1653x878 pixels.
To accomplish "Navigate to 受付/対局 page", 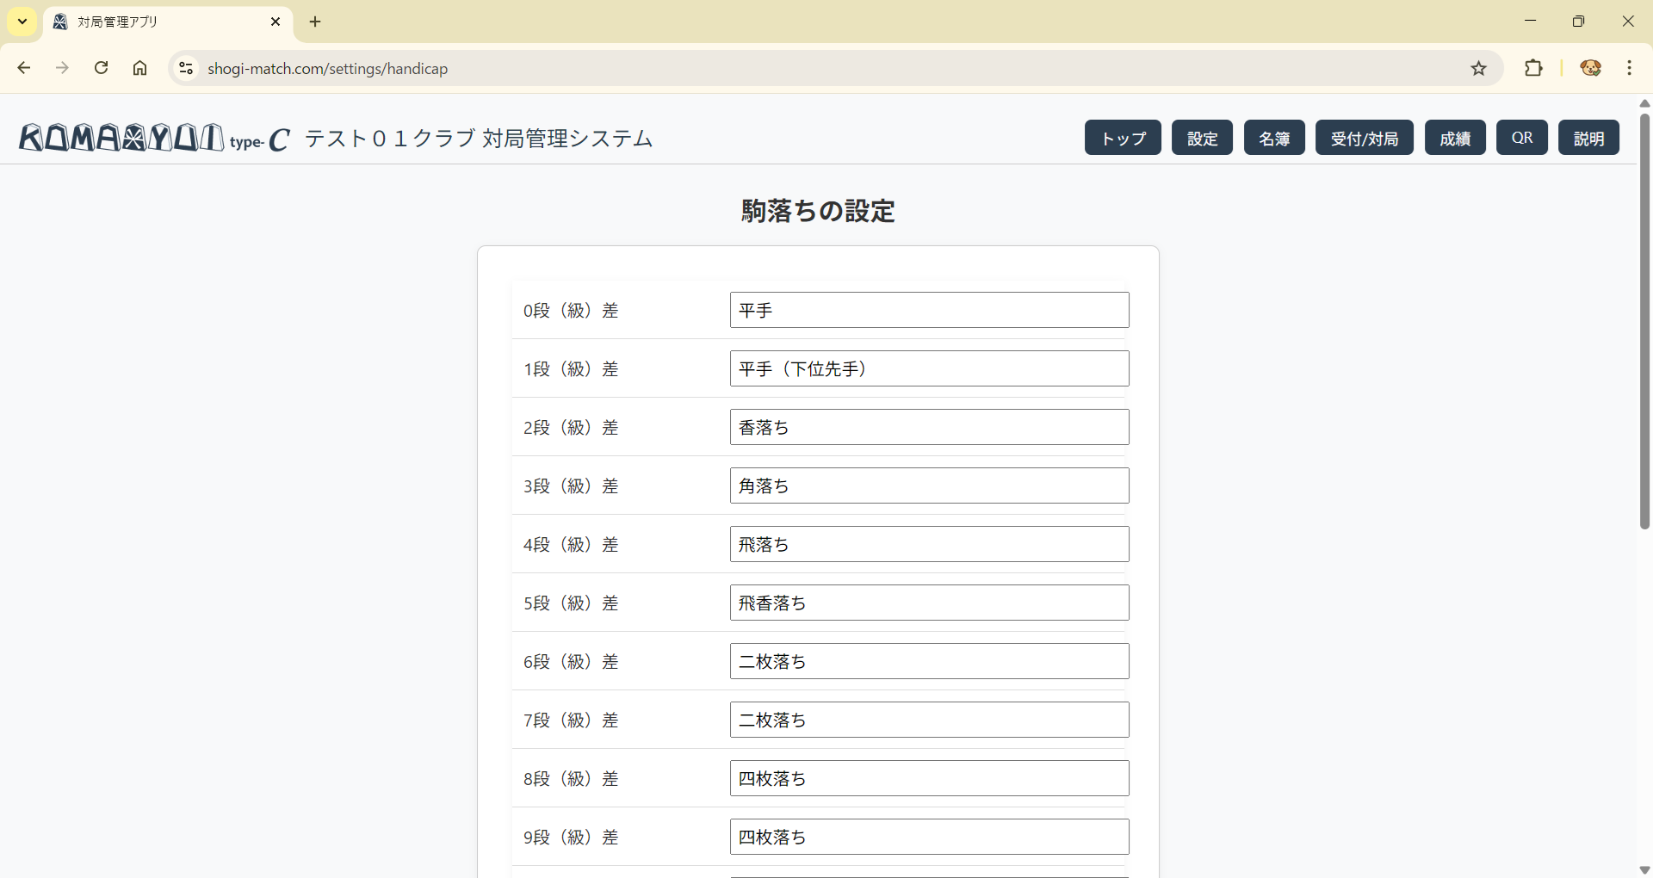I will pos(1364,138).
